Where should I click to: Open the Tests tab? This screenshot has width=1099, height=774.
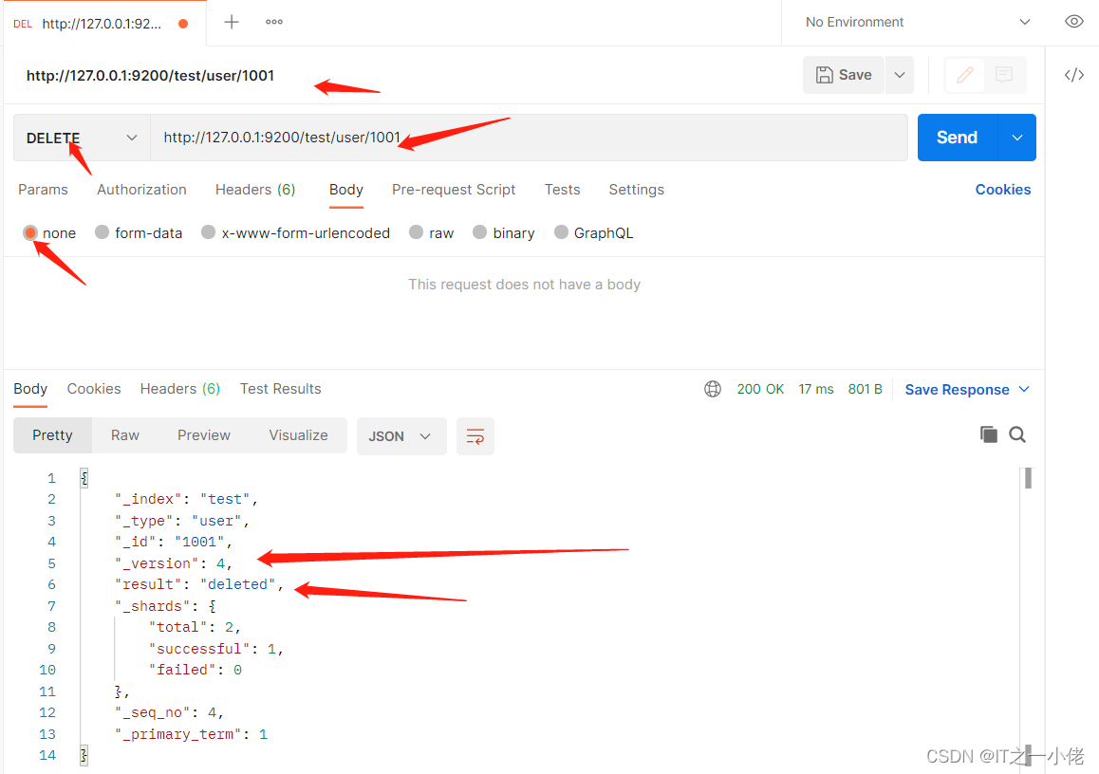point(562,190)
